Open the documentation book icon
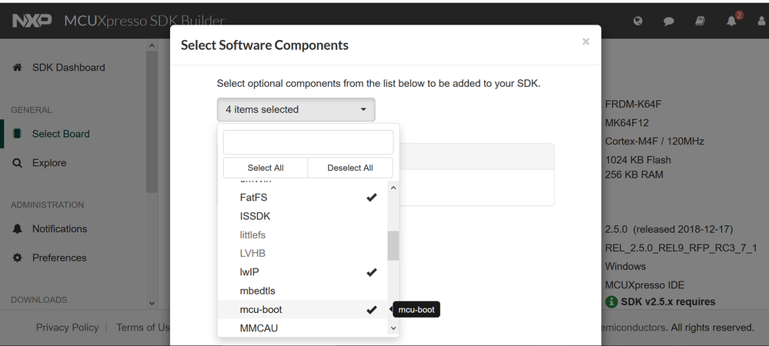Image resolution: width=769 pixels, height=346 pixels. point(700,21)
